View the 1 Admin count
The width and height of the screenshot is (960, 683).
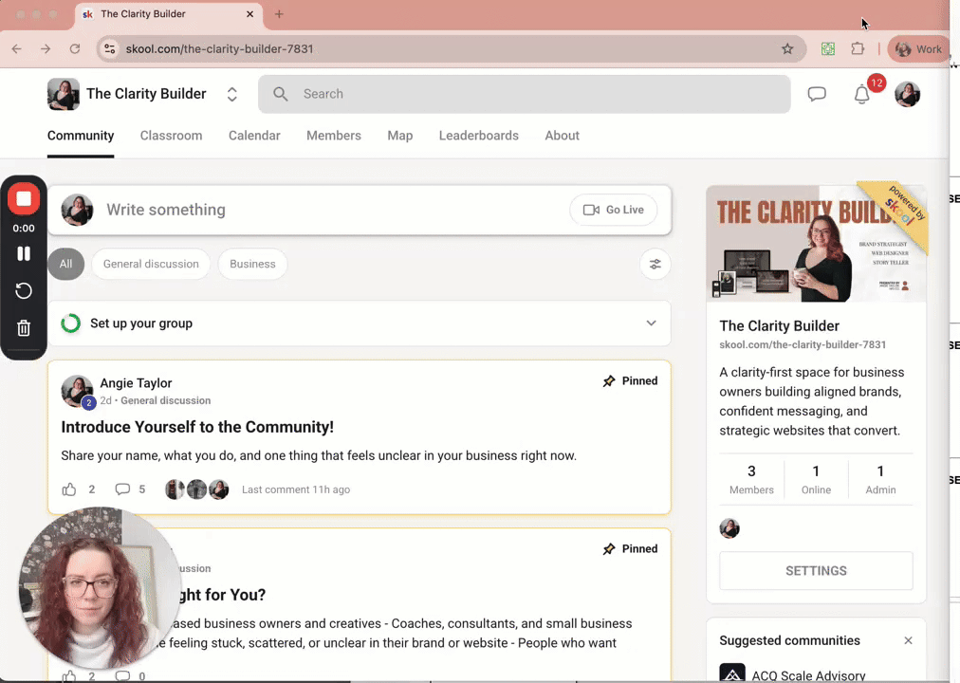[880, 479]
